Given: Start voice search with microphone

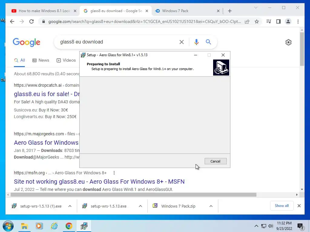Looking at the screenshot, I should pyautogui.click(x=196, y=42).
